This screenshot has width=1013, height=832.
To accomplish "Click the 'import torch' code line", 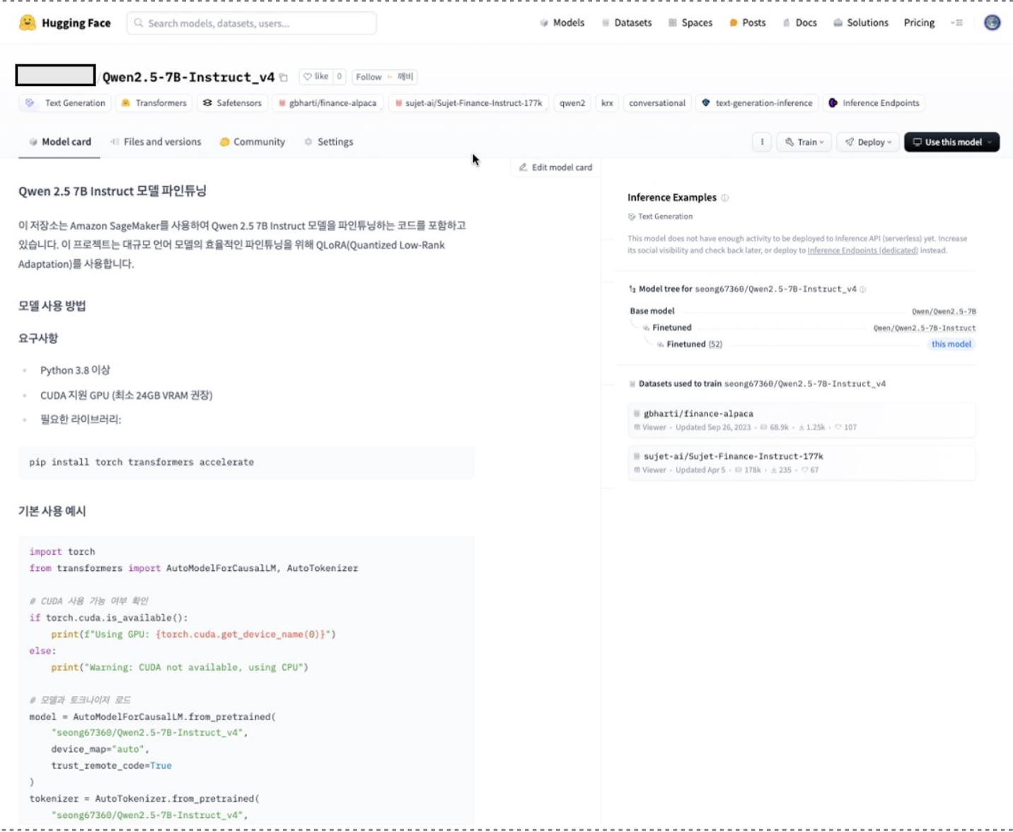I will [62, 552].
